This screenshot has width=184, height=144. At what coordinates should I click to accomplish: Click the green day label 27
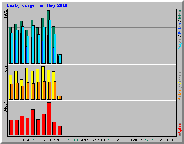(x=151, y=140)
